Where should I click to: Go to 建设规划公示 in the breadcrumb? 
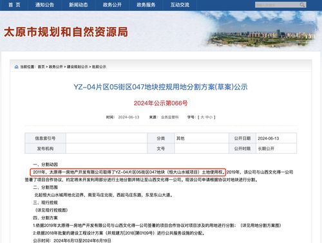[x=77, y=67]
